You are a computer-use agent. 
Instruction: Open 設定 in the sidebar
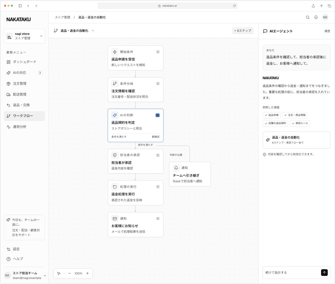click(x=24, y=249)
